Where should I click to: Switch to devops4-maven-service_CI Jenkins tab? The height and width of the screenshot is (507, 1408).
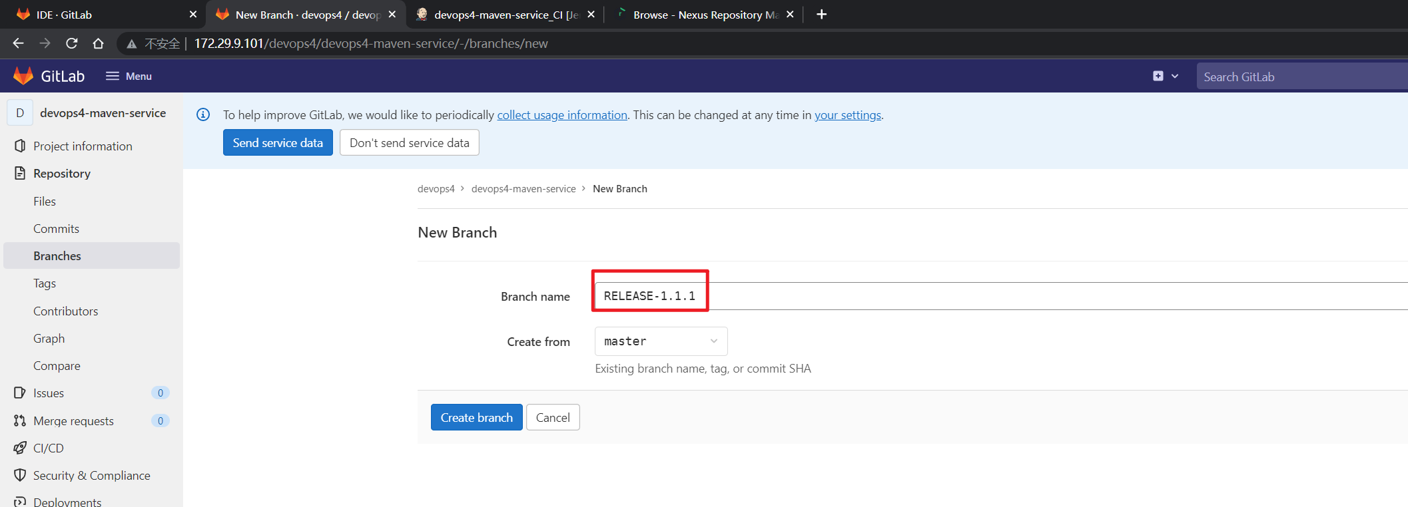point(506,15)
